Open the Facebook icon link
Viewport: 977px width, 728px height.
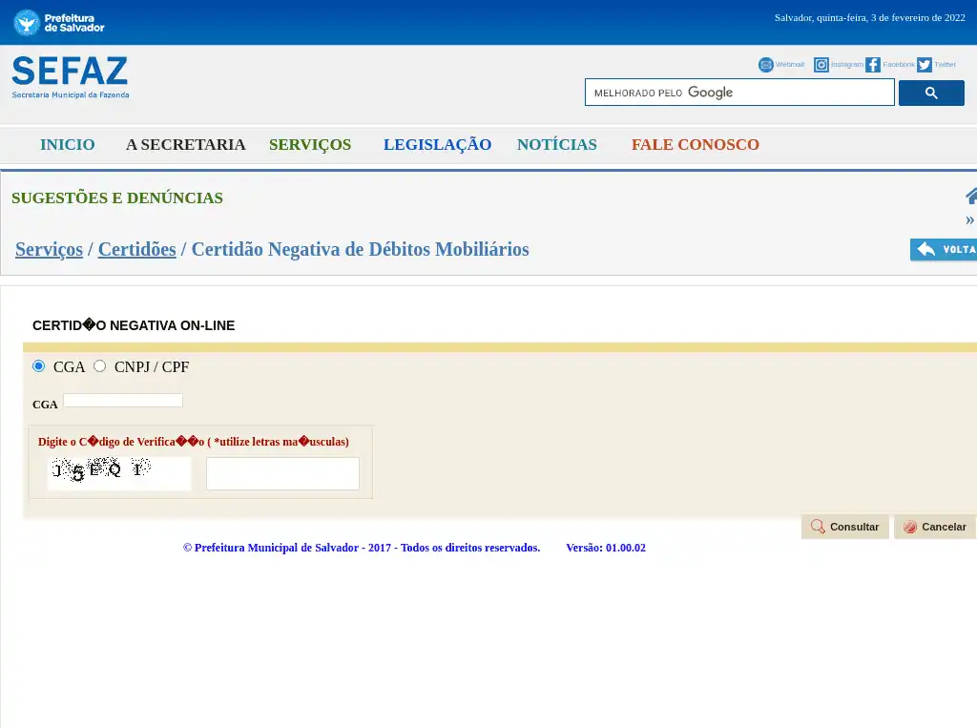873,65
